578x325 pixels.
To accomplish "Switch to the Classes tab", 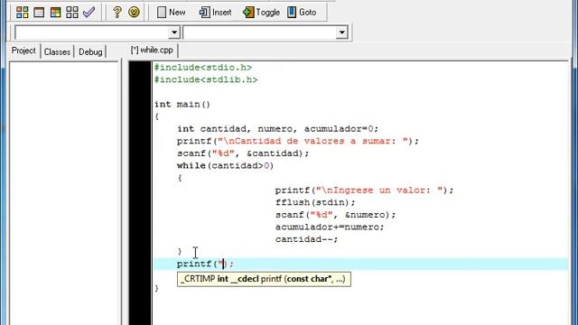I will click(x=57, y=51).
